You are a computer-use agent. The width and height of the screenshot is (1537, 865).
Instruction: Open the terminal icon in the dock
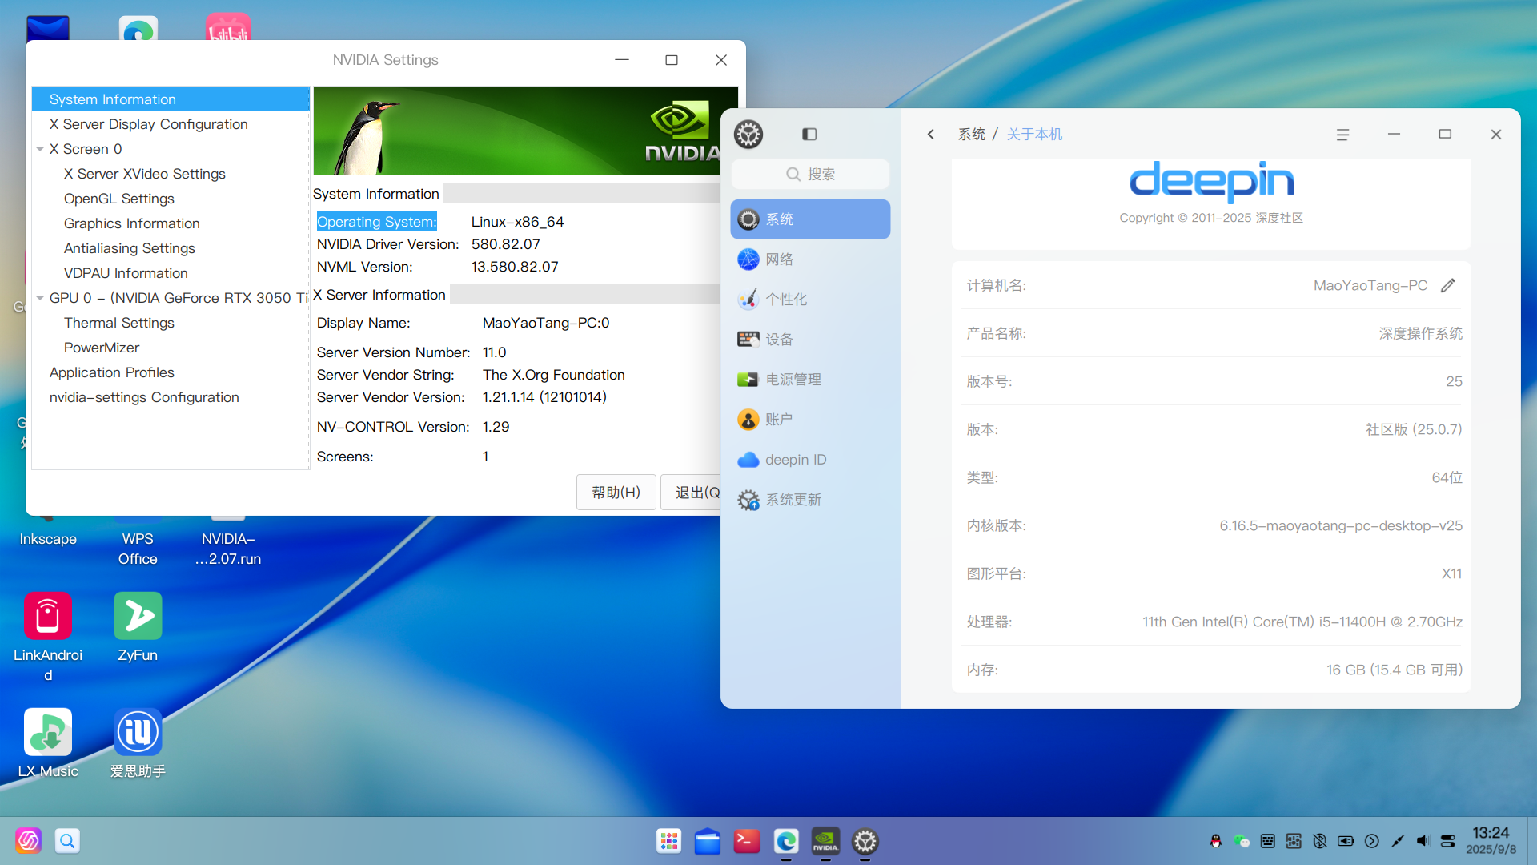(x=747, y=841)
